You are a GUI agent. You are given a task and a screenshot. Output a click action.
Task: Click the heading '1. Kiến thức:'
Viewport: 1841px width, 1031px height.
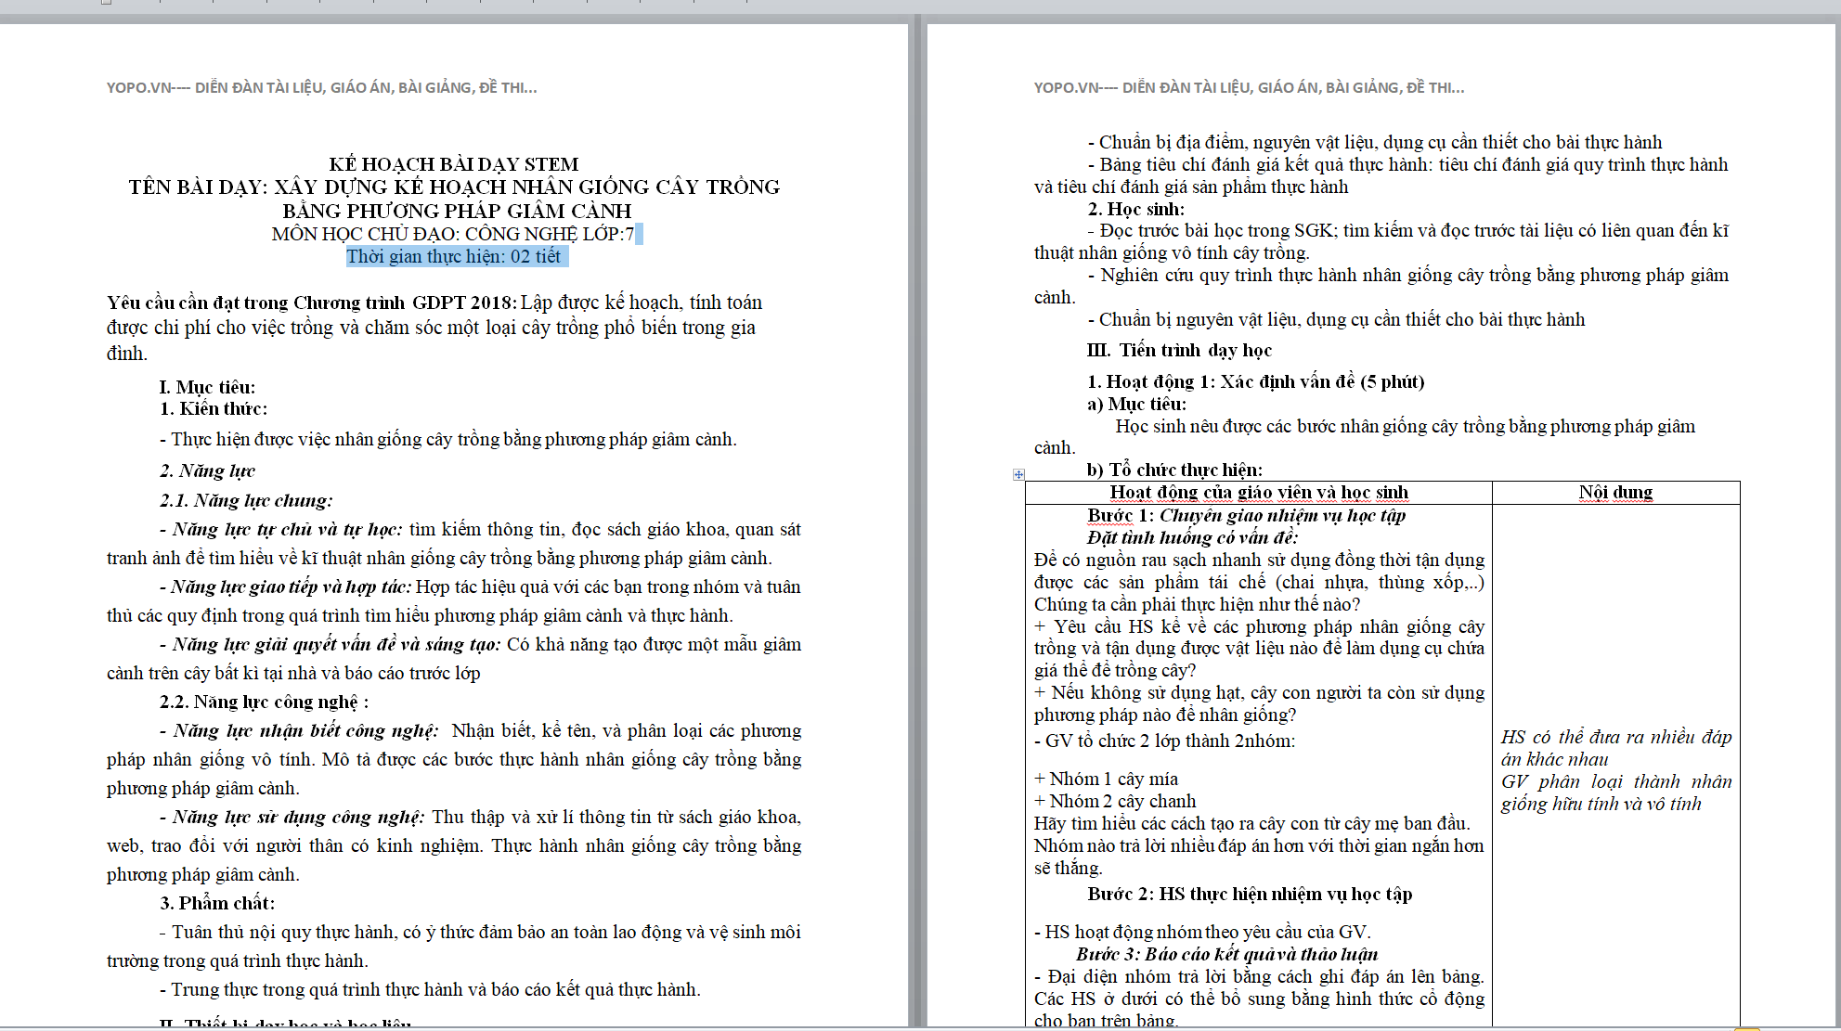click(214, 408)
